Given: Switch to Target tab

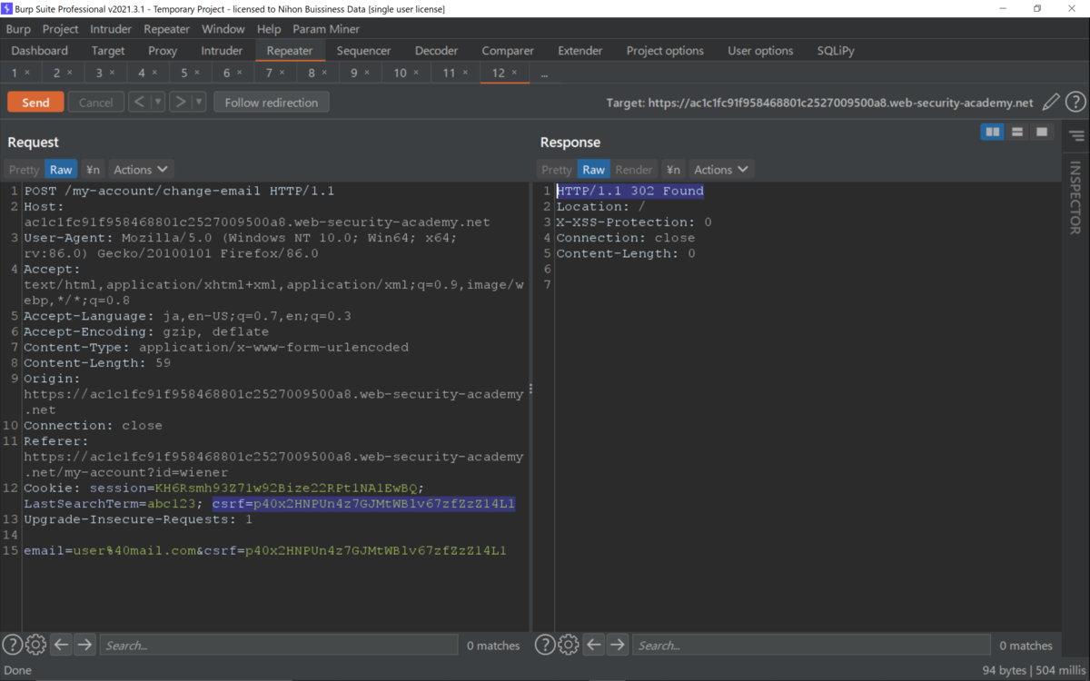Looking at the screenshot, I should [108, 51].
